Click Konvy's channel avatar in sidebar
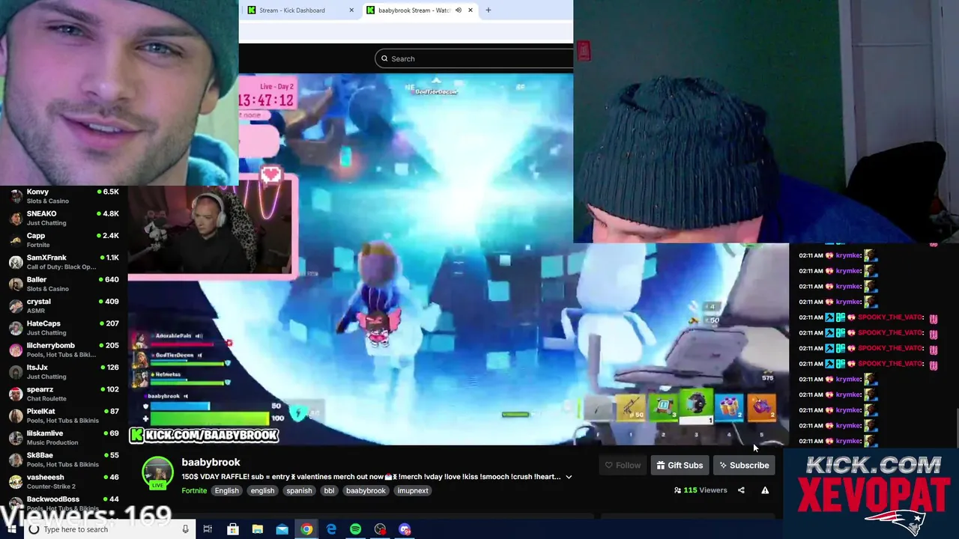959x539 pixels. pos(16,196)
